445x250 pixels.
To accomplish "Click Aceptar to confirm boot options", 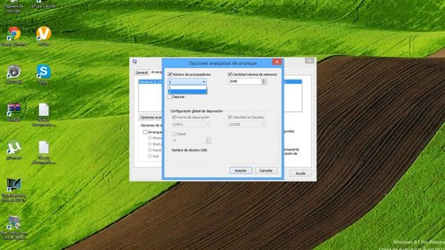I will pyautogui.click(x=241, y=170).
